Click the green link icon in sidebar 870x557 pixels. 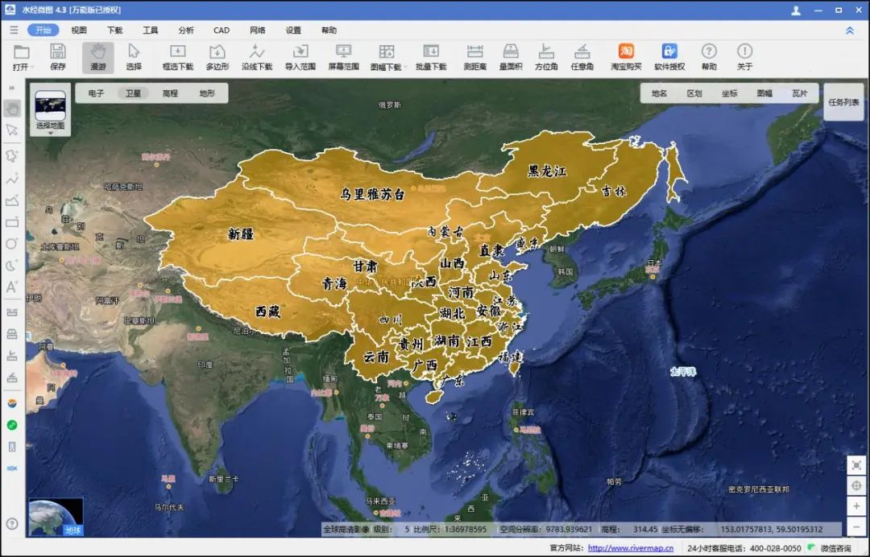(12, 425)
